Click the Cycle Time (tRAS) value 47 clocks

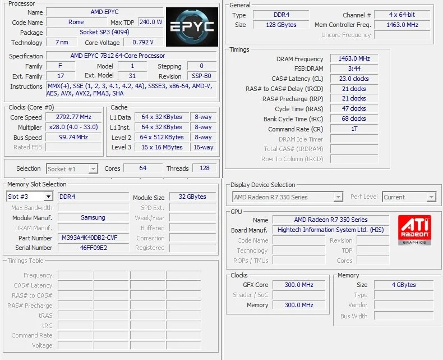click(x=354, y=109)
